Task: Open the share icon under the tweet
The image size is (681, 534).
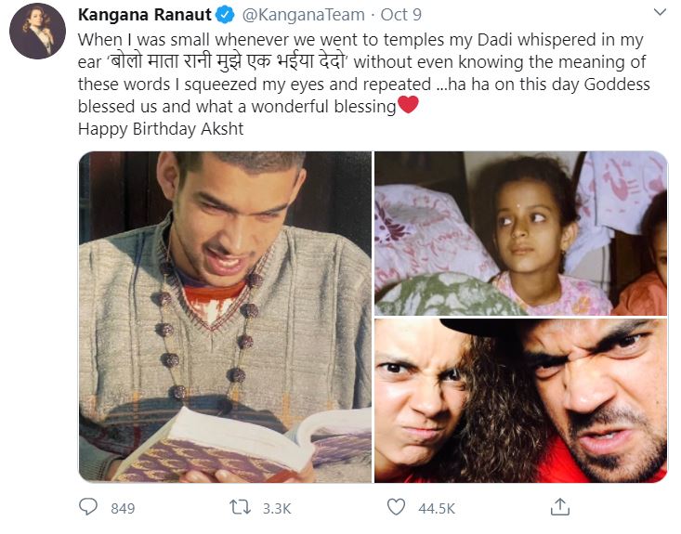Action: [x=559, y=507]
